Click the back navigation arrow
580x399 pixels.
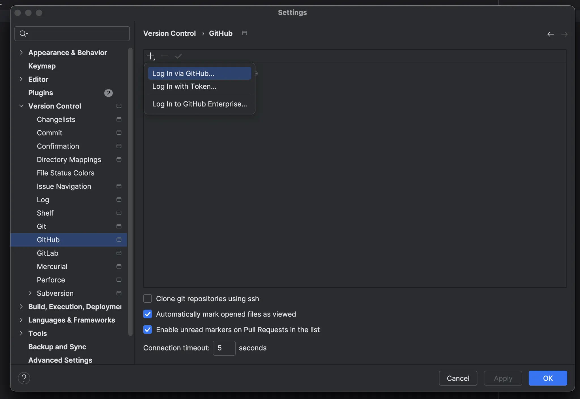pyautogui.click(x=550, y=34)
